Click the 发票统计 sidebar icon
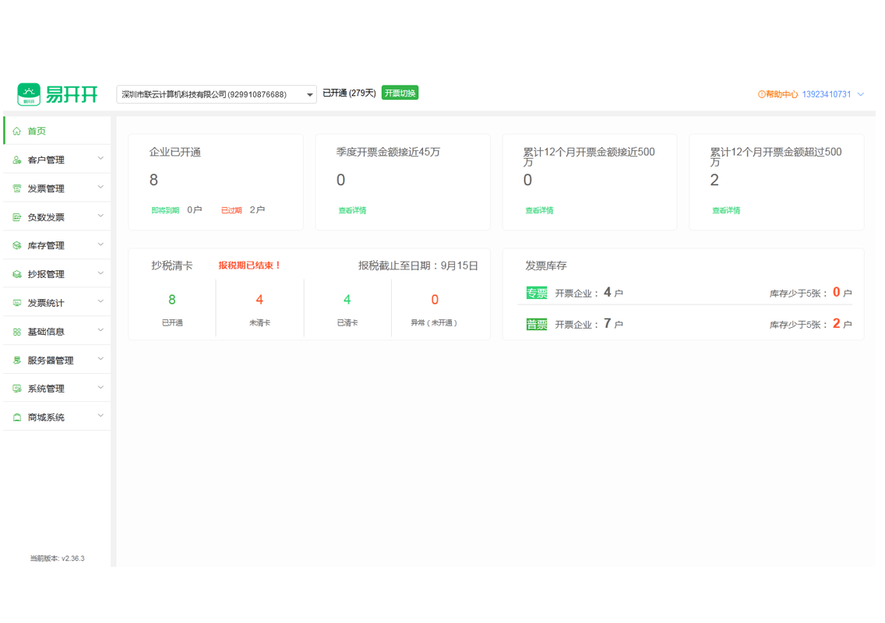 [x=17, y=303]
